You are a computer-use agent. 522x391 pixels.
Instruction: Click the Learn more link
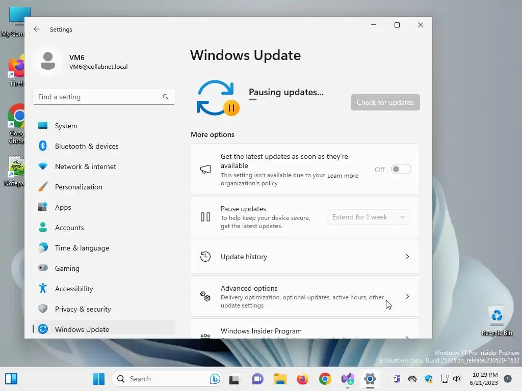point(343,176)
